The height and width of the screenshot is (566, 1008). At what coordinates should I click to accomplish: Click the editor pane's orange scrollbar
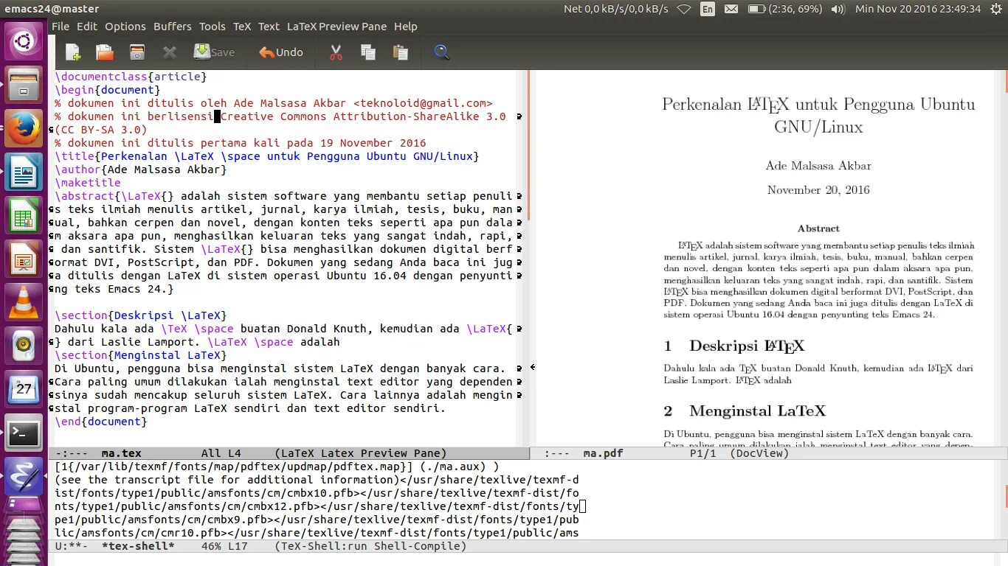tap(527, 144)
